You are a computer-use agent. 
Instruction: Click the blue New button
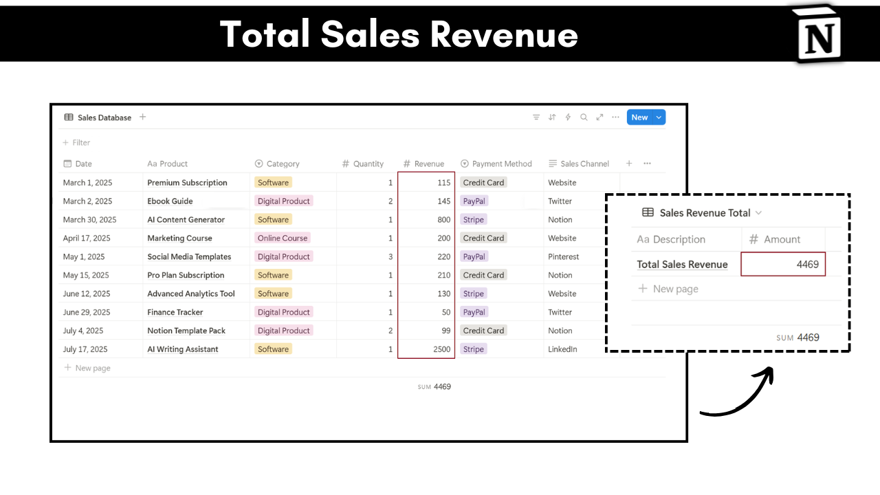click(639, 117)
